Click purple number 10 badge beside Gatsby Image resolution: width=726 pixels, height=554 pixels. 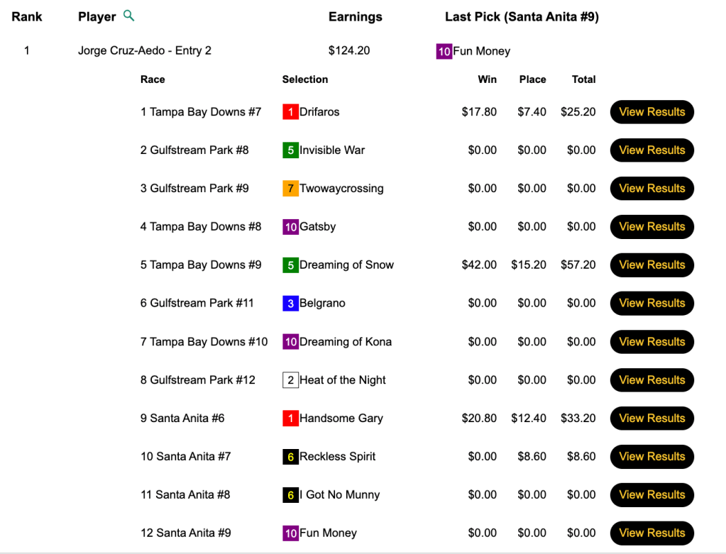click(290, 227)
